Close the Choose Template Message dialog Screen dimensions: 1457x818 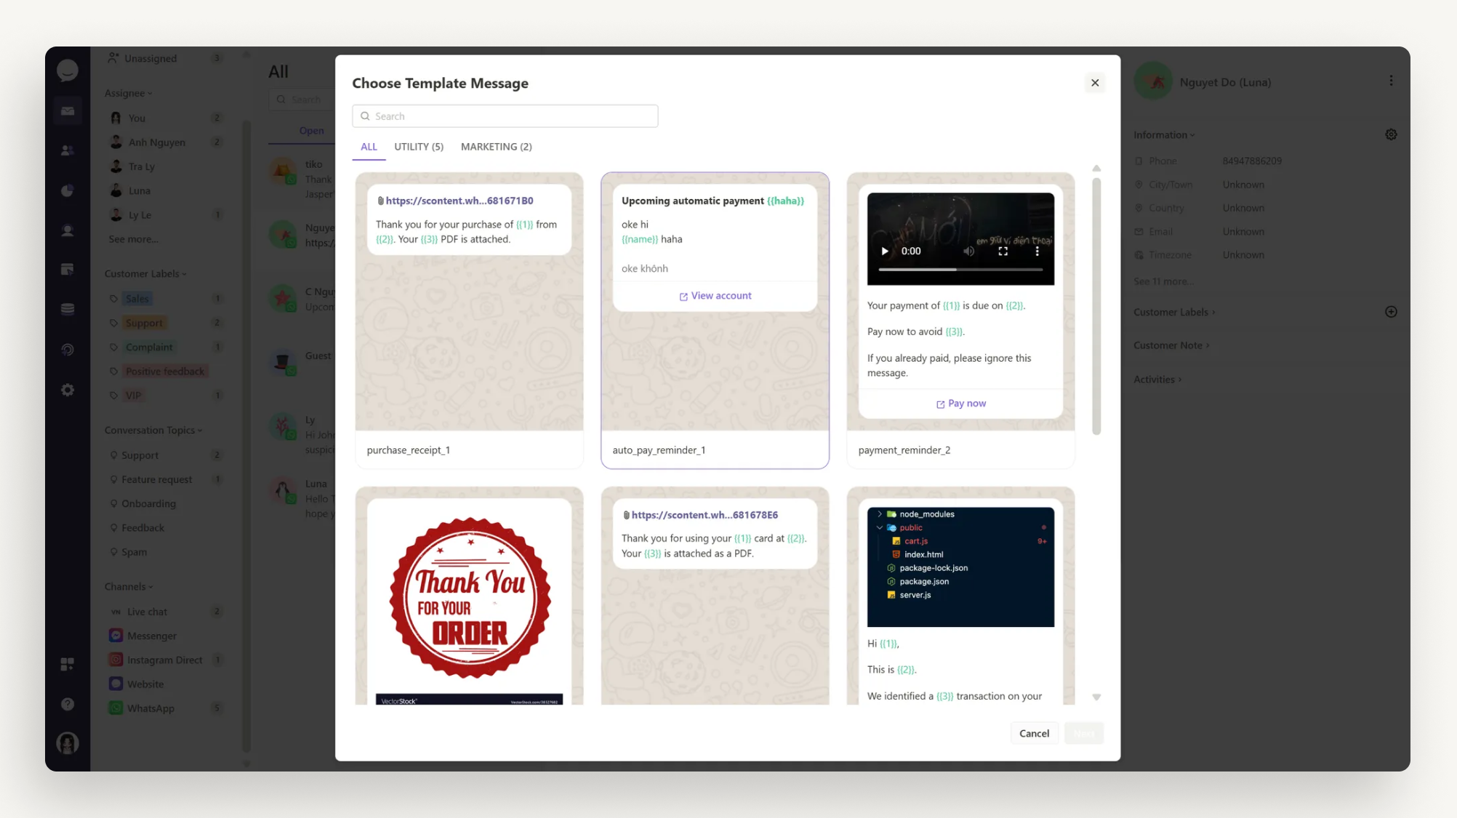click(x=1094, y=83)
